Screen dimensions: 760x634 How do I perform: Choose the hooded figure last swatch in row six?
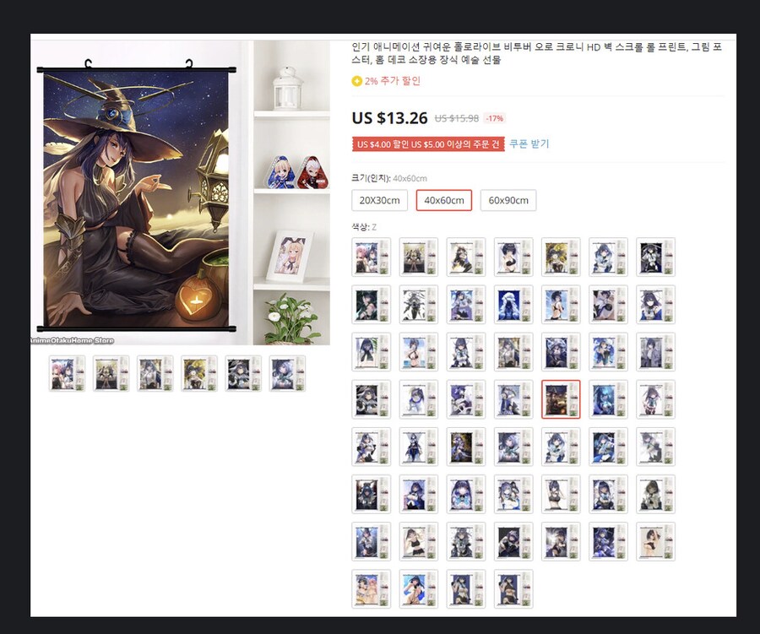coord(656,495)
